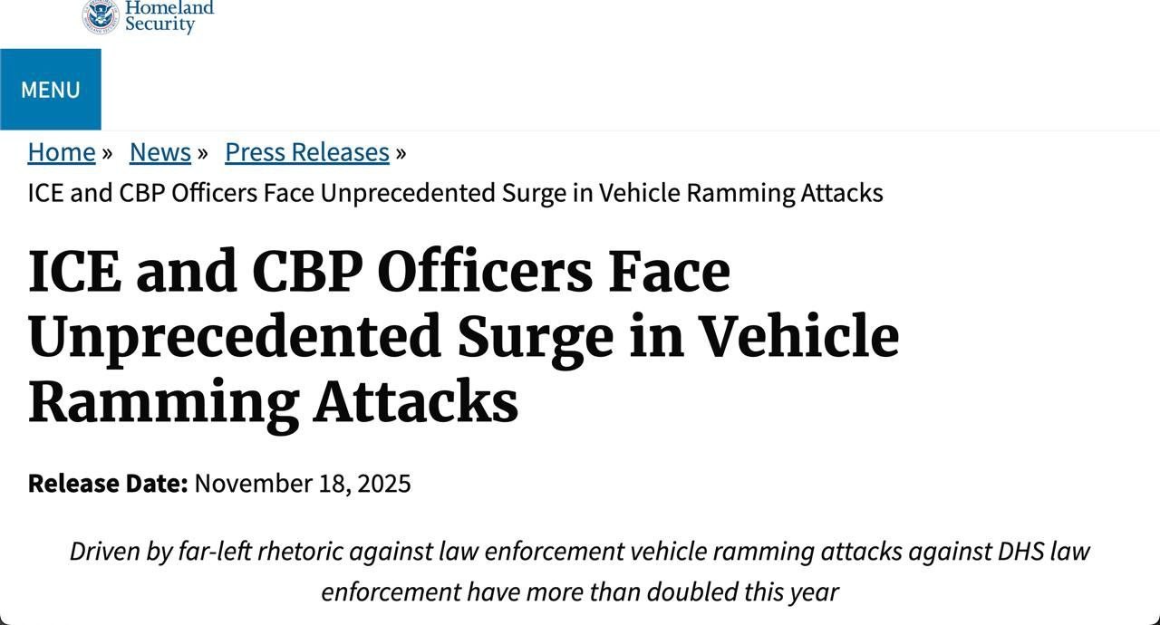Click the word "Security" in the site logo

[x=159, y=25]
